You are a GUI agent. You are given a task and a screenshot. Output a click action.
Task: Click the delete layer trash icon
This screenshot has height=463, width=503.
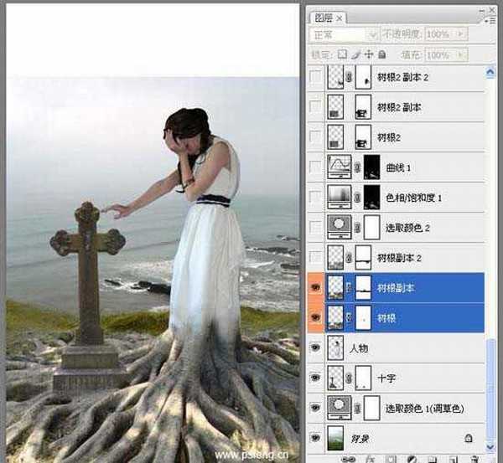(475, 460)
